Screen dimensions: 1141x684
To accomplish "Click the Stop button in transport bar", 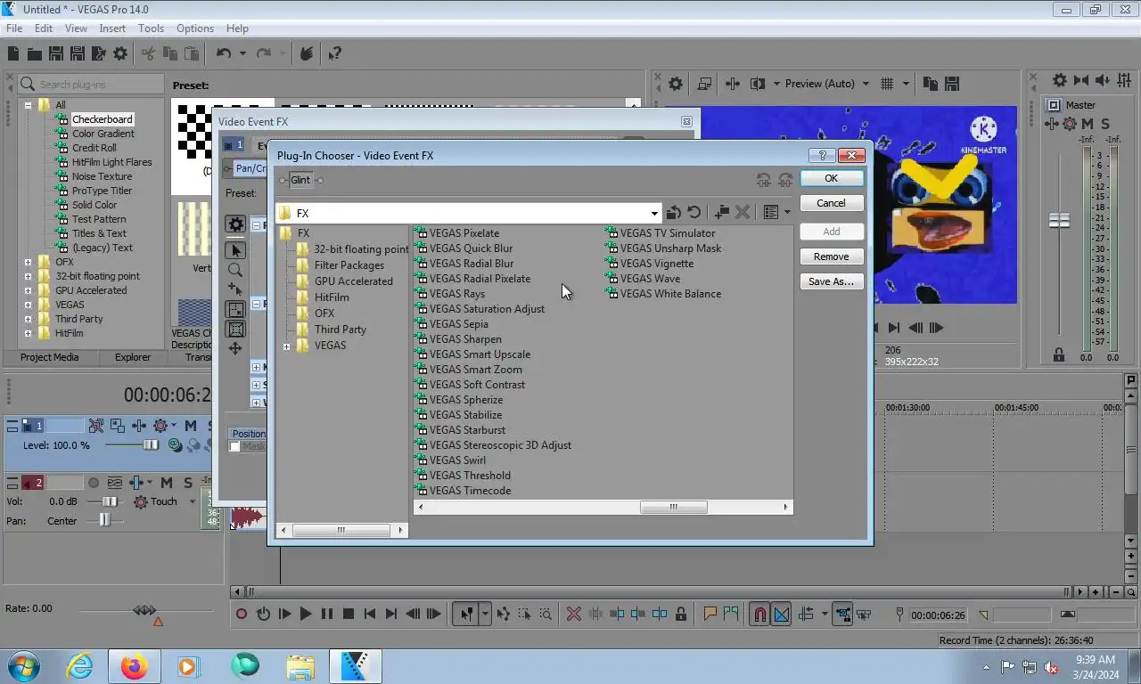I will (349, 614).
